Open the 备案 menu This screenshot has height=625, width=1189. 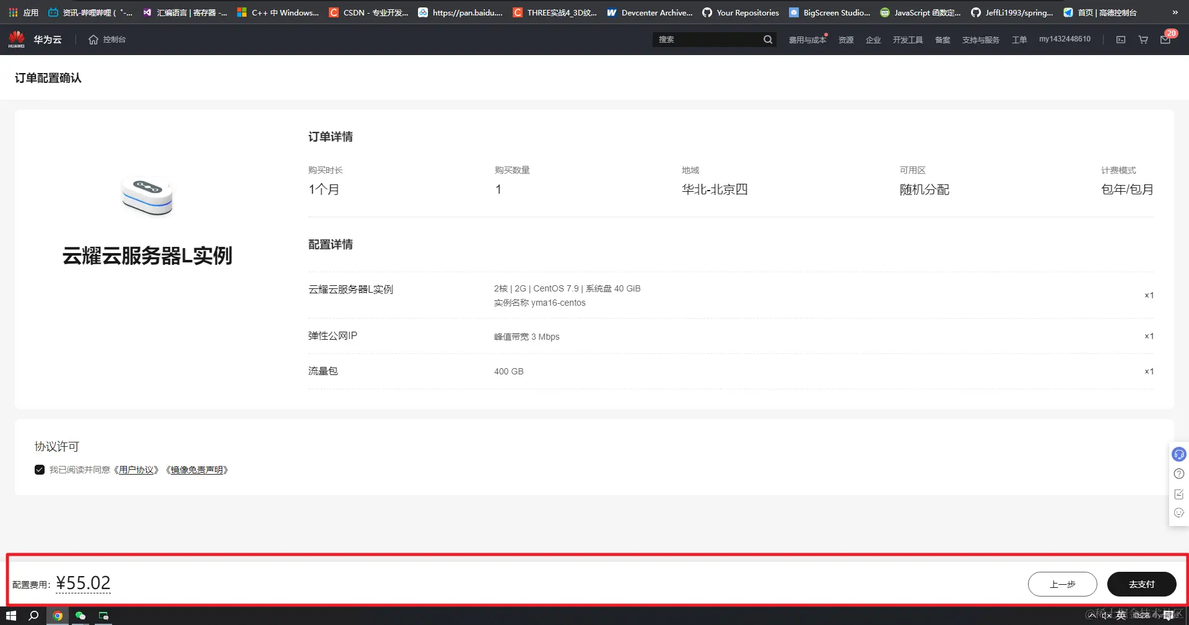943,40
